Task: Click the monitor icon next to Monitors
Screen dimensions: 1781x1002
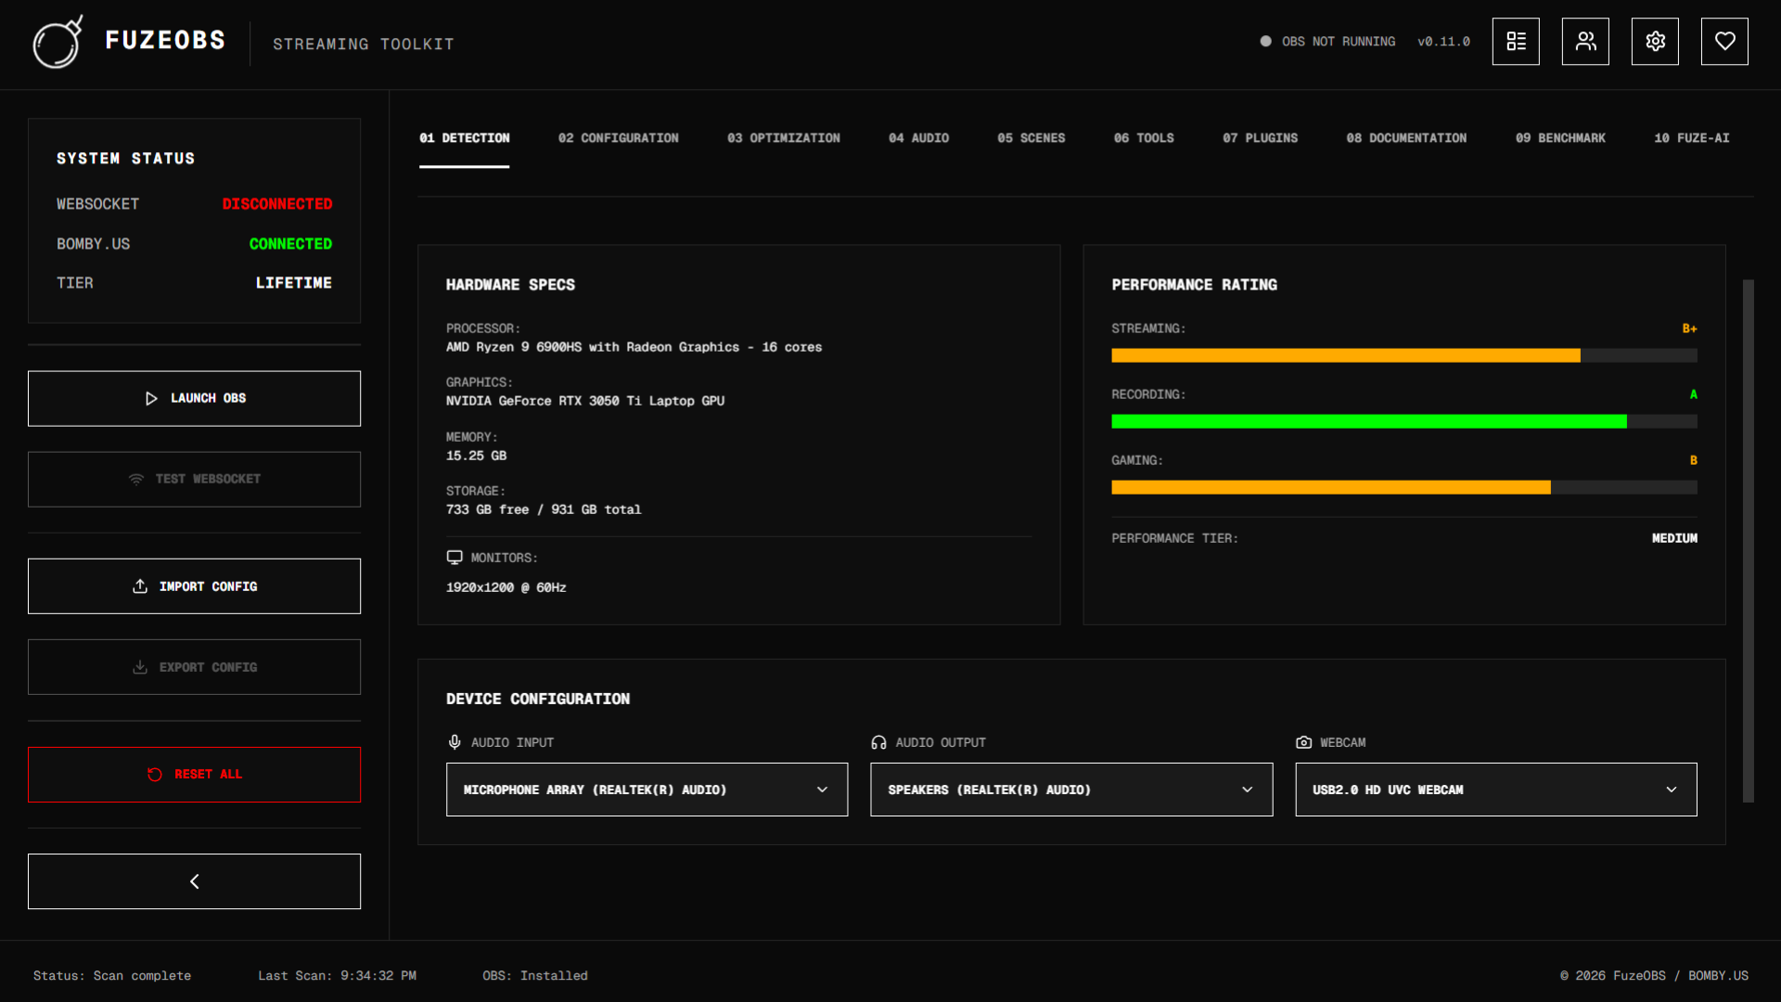Action: (x=455, y=557)
